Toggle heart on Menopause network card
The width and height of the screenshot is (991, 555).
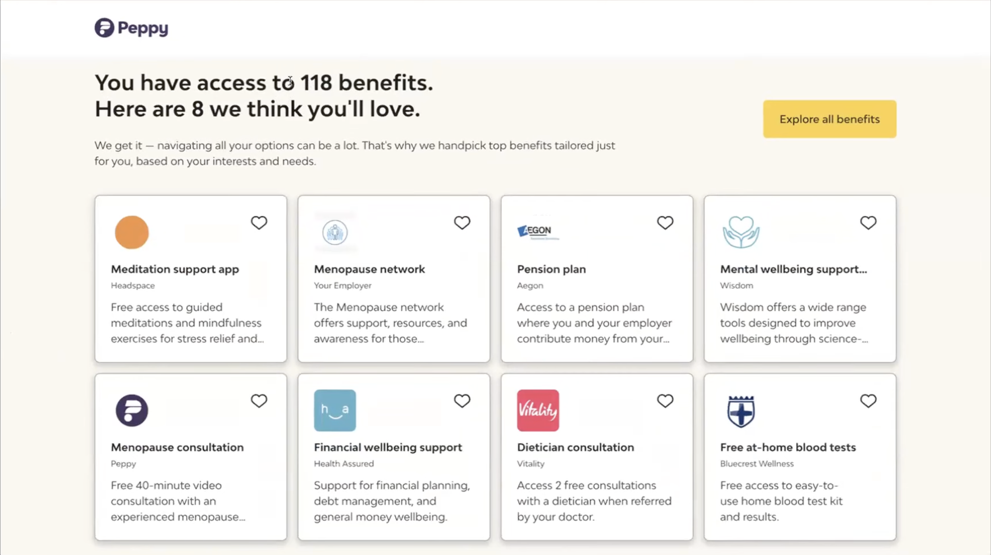pyautogui.click(x=462, y=223)
